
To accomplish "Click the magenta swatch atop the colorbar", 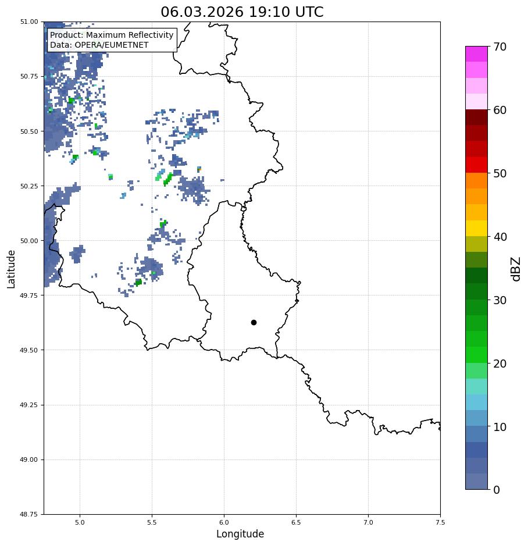I will tap(477, 54).
